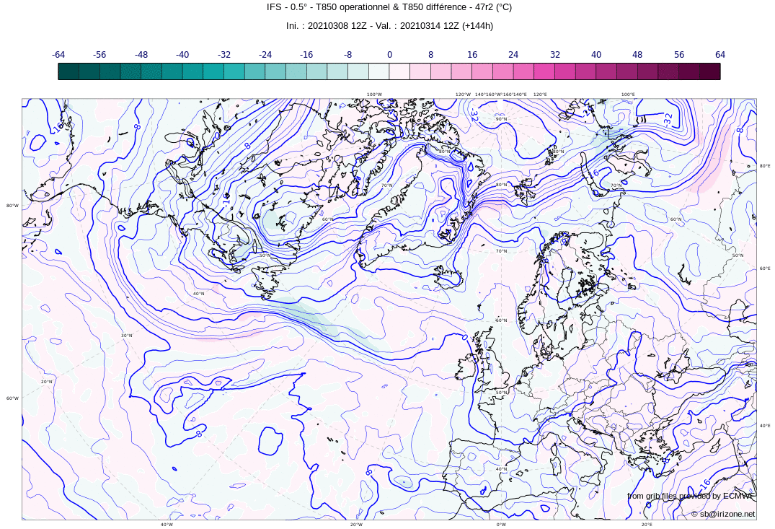Click the bright magenta swatch spanning 28 to 32
The width and height of the screenshot is (775, 529).
click(x=544, y=71)
